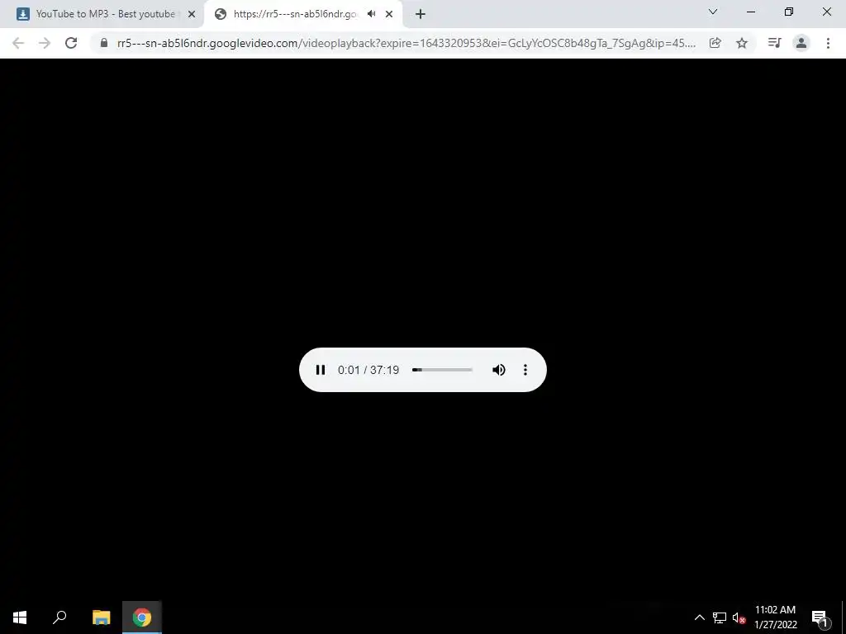Go back to the previous page
The height and width of the screenshot is (634, 846).
pos(18,43)
